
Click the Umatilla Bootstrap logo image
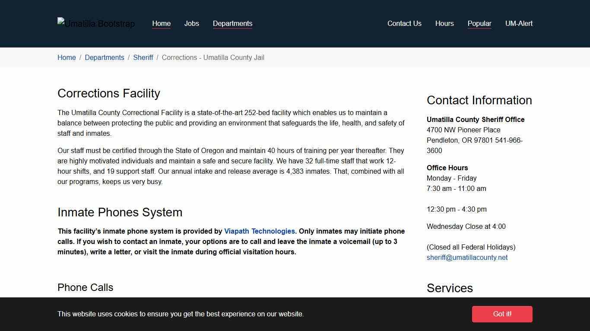coord(96,24)
